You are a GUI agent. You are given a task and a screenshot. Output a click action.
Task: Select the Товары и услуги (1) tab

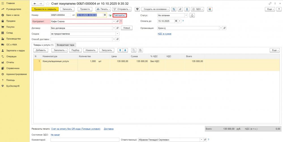coord(43,45)
